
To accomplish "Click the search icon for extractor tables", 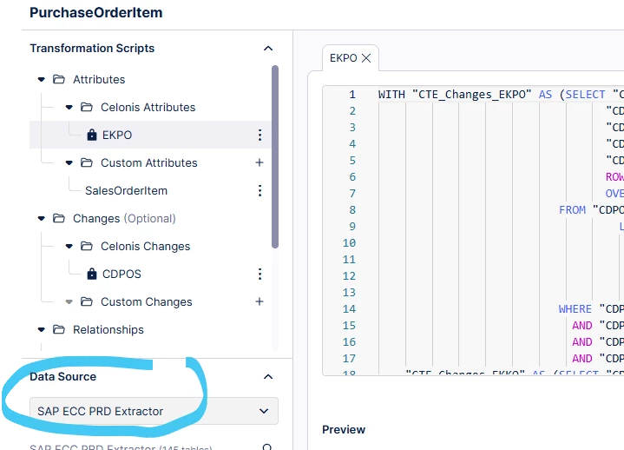I will point(267,447).
